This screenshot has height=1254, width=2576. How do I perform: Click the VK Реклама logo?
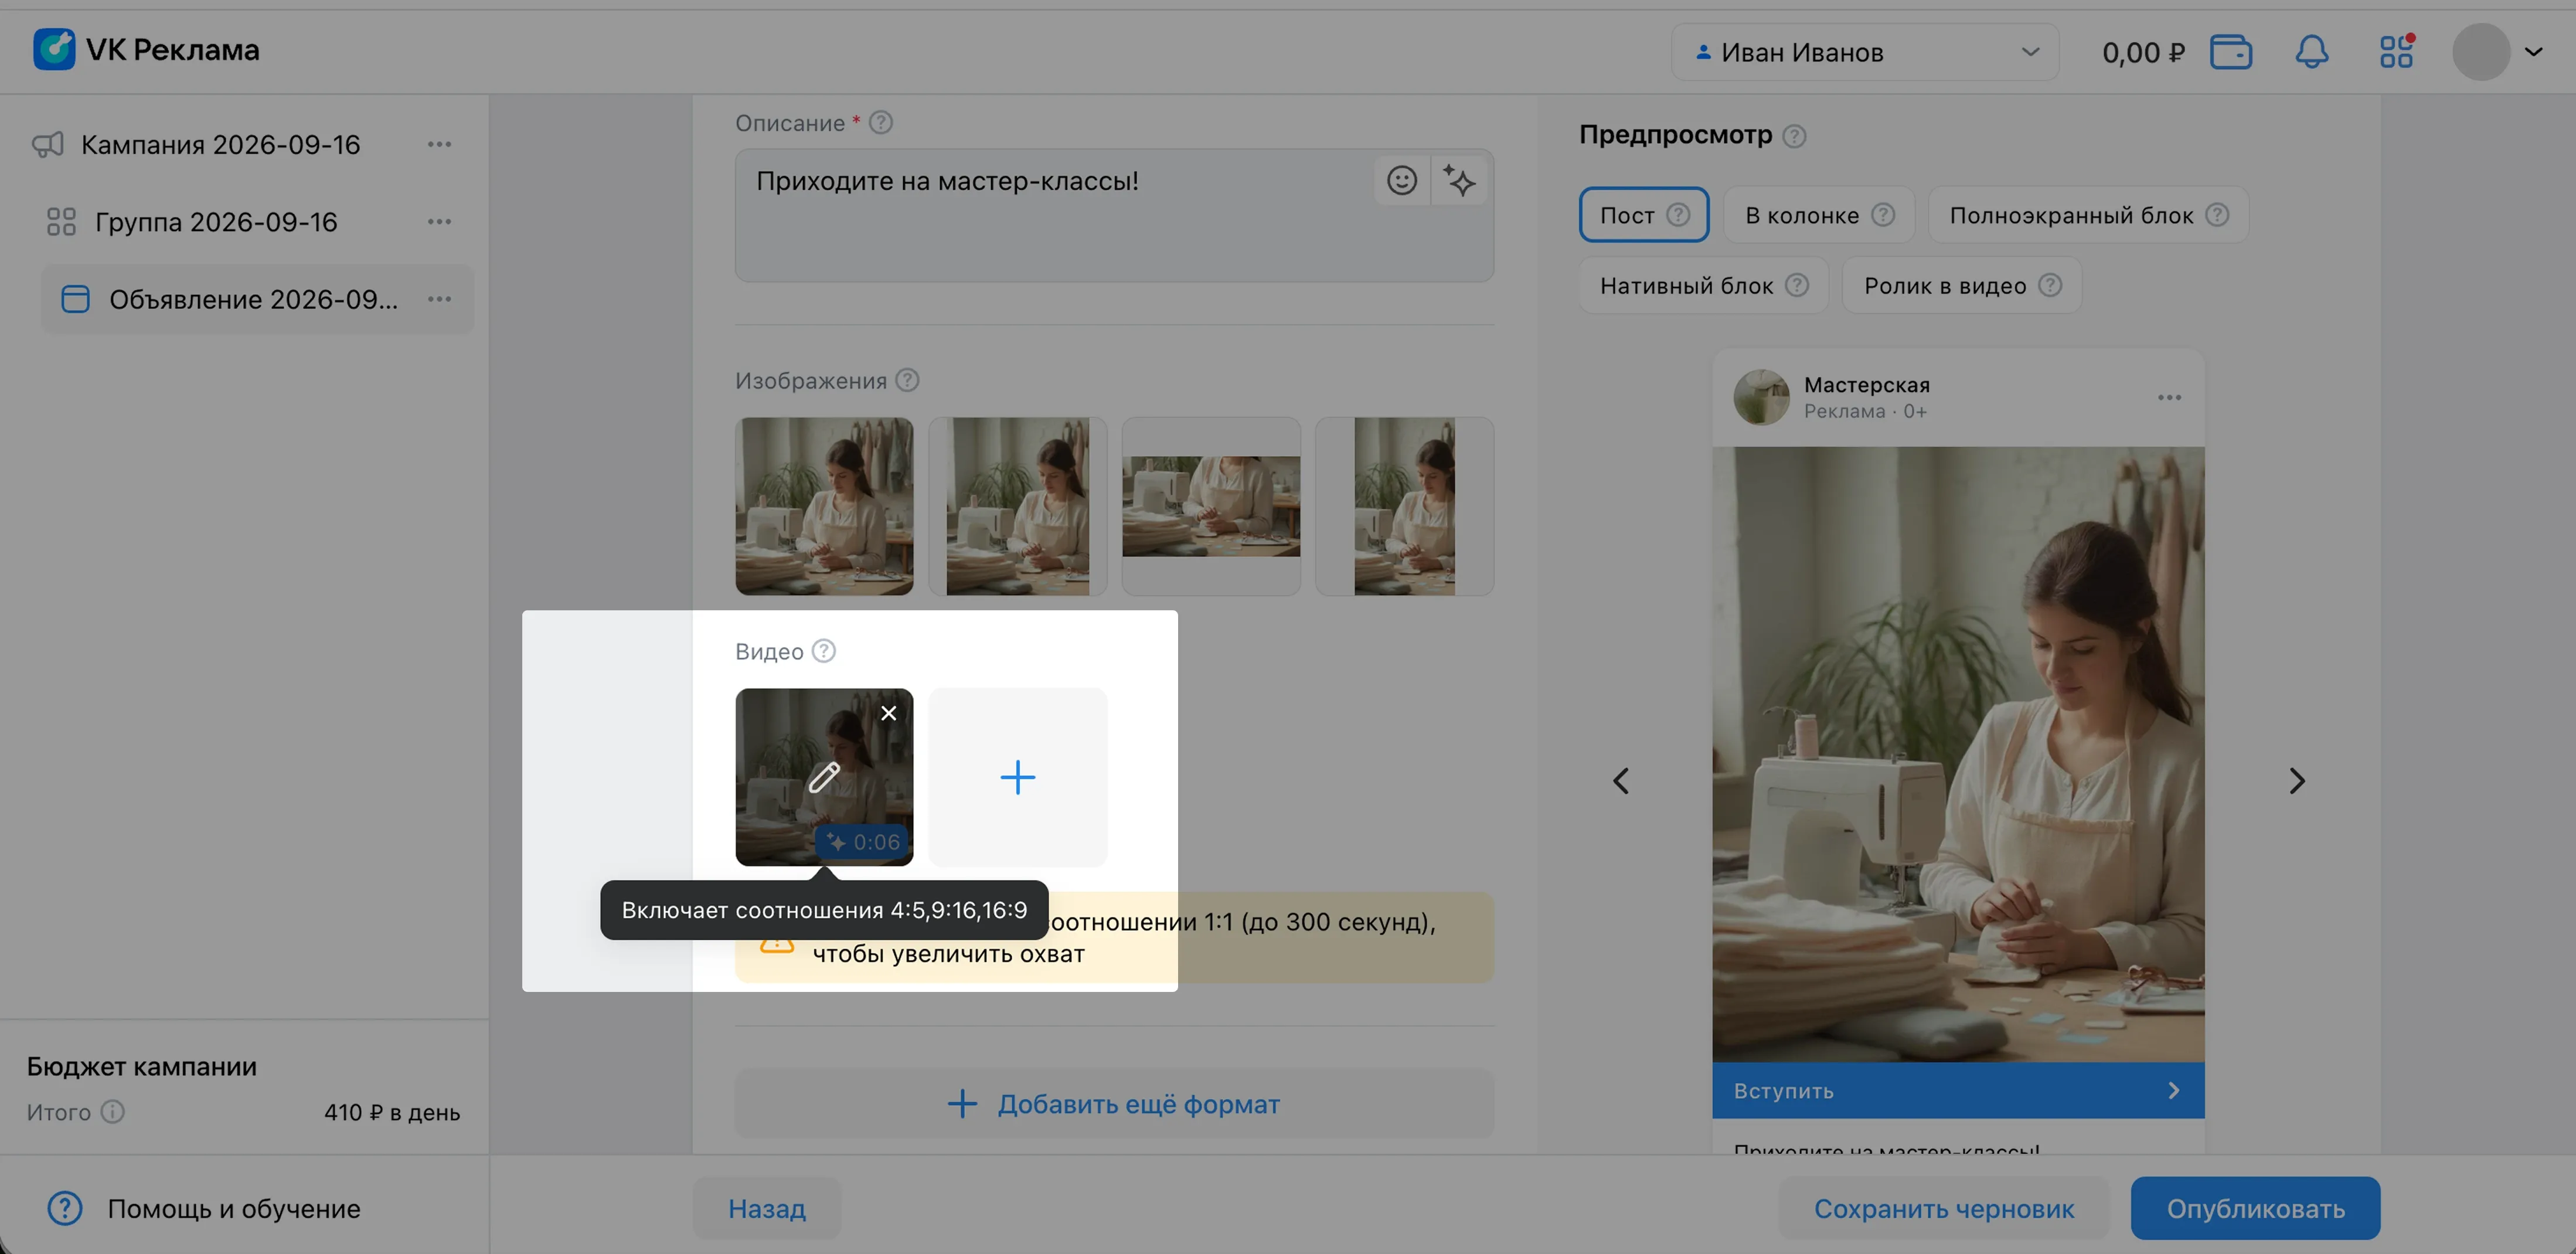146,50
